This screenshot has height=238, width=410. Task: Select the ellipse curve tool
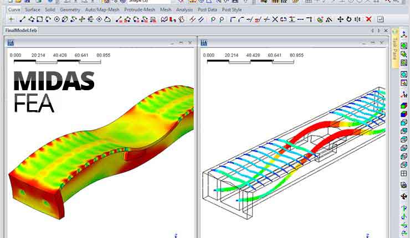click(x=65, y=19)
